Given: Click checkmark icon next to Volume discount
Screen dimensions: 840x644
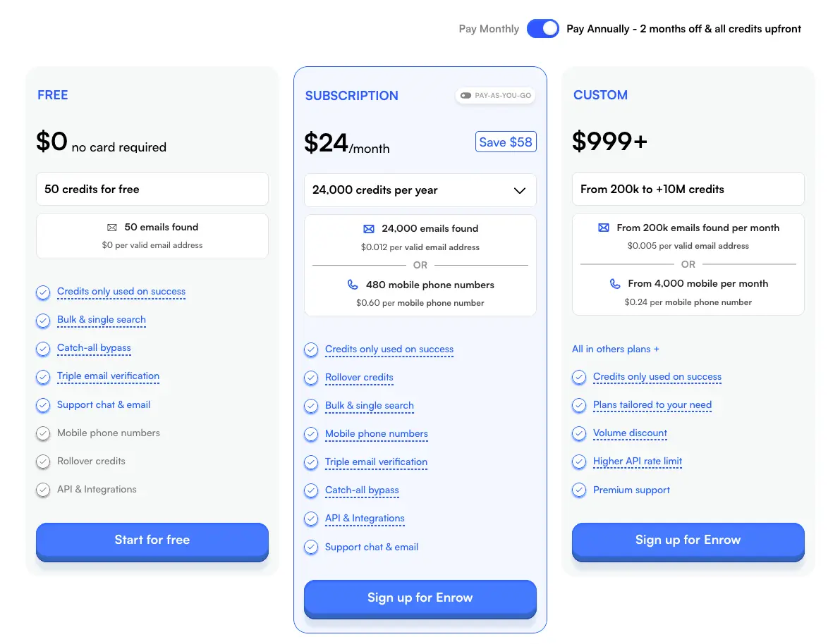Looking at the screenshot, I should (579, 434).
